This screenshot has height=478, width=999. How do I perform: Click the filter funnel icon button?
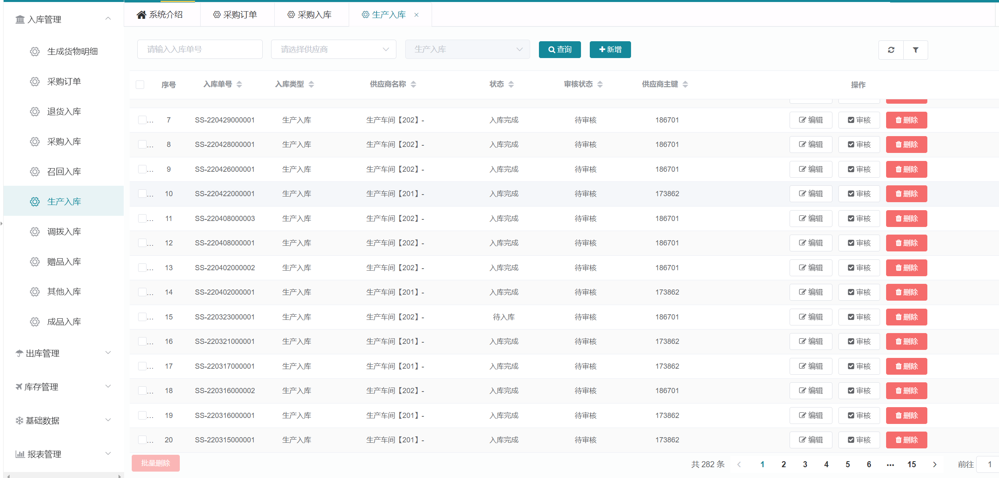(916, 50)
